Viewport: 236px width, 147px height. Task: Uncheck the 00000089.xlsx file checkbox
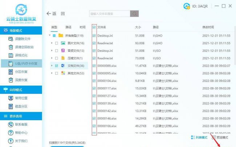[94, 66]
